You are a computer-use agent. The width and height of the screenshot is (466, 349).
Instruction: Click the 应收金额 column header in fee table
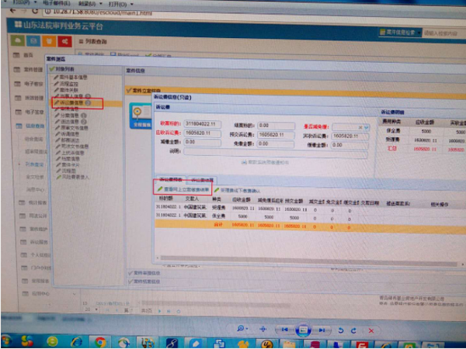(x=242, y=200)
